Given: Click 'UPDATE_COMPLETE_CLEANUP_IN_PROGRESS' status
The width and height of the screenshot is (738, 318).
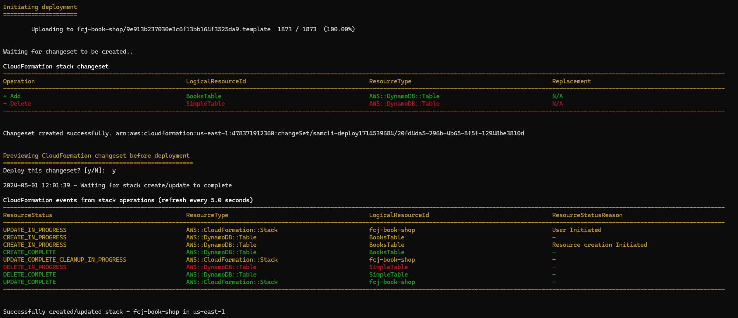Looking at the screenshot, I should [x=65, y=260].
